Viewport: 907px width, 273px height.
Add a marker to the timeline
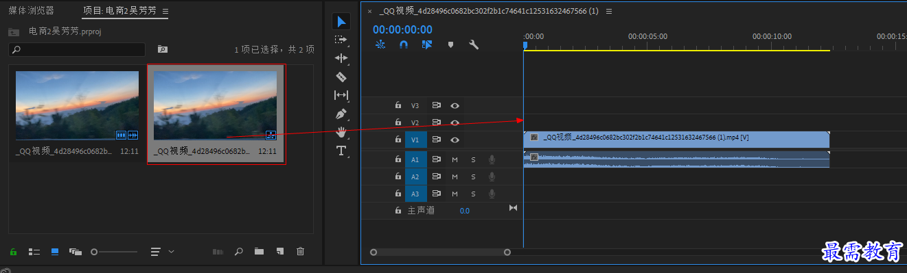[450, 44]
